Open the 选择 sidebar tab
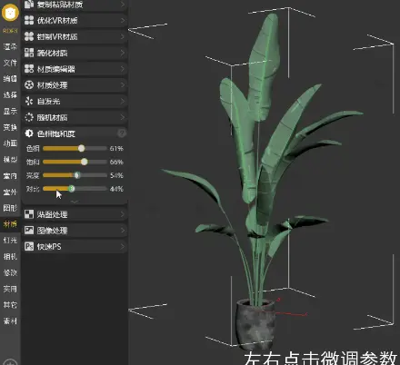Screen dimensions: 400x365 (x=10, y=95)
